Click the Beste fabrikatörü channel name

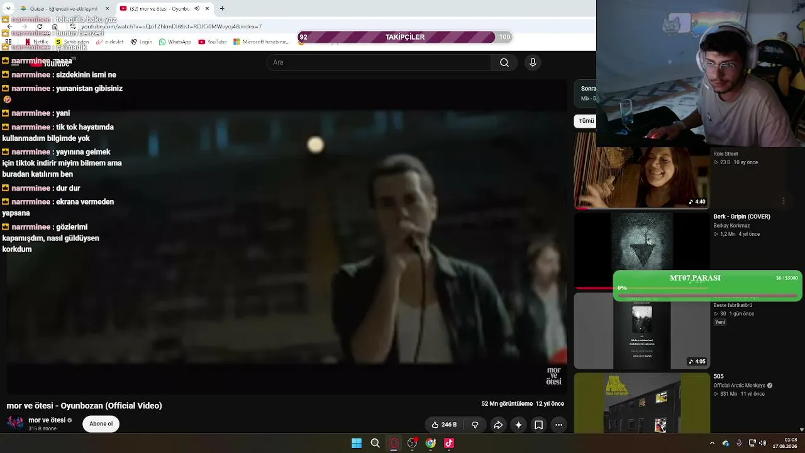coord(733,306)
